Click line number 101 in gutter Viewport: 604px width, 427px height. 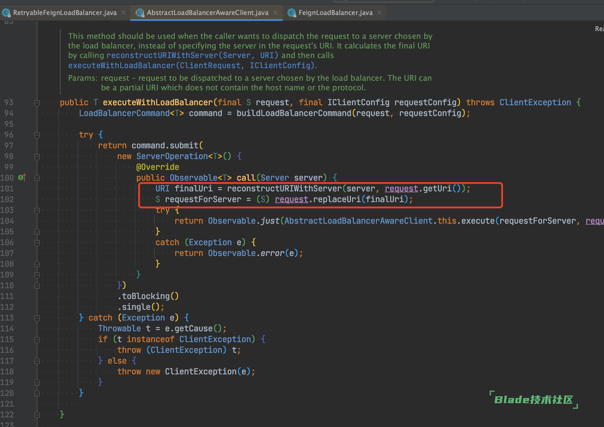coord(7,189)
